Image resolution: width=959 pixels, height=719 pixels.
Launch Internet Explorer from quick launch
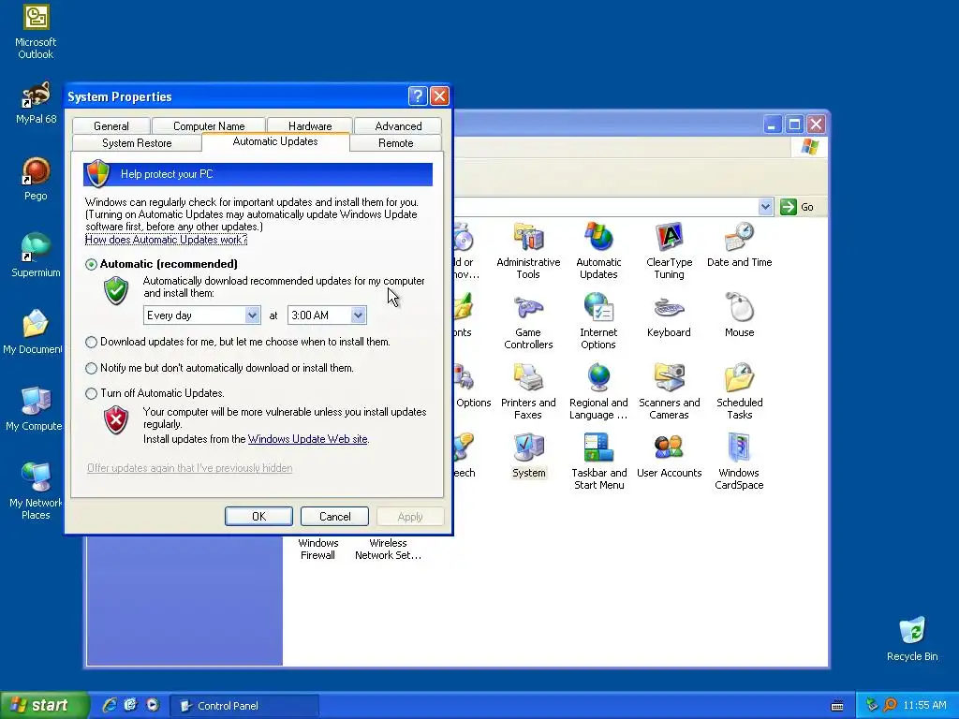(110, 705)
